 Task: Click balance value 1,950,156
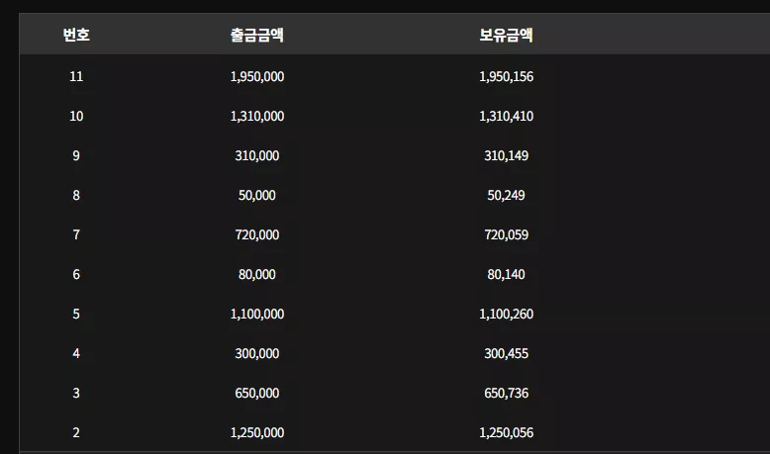pos(506,76)
